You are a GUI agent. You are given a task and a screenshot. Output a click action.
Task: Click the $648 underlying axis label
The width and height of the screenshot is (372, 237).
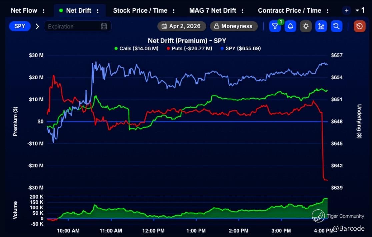tap(337, 122)
